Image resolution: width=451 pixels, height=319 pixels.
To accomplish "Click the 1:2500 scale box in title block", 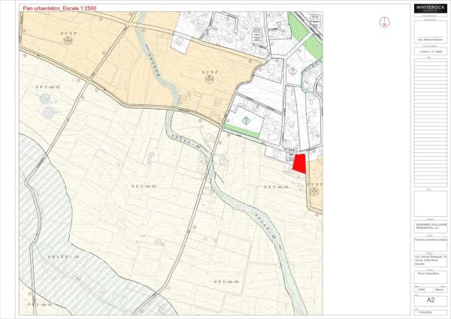I will [x=422, y=289].
